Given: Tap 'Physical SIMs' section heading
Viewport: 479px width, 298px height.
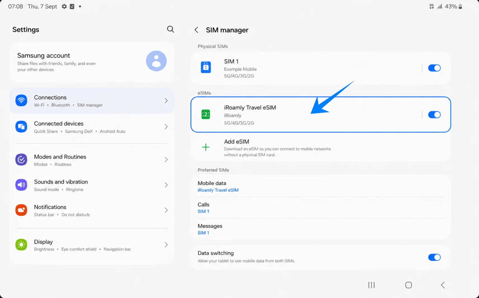Looking at the screenshot, I should 213,46.
